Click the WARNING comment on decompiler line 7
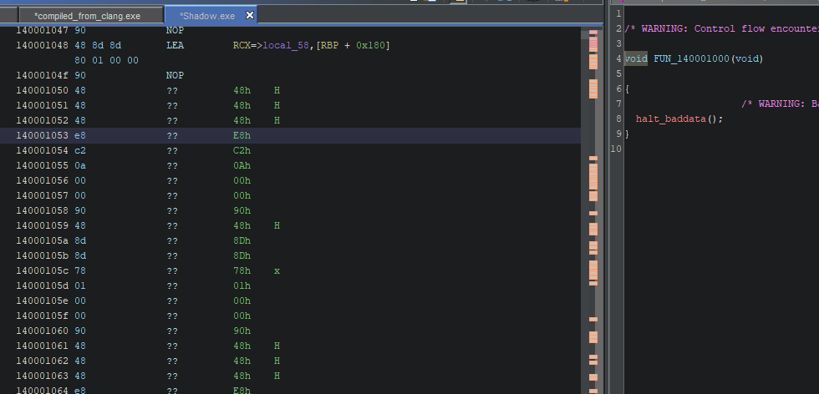 click(x=780, y=104)
